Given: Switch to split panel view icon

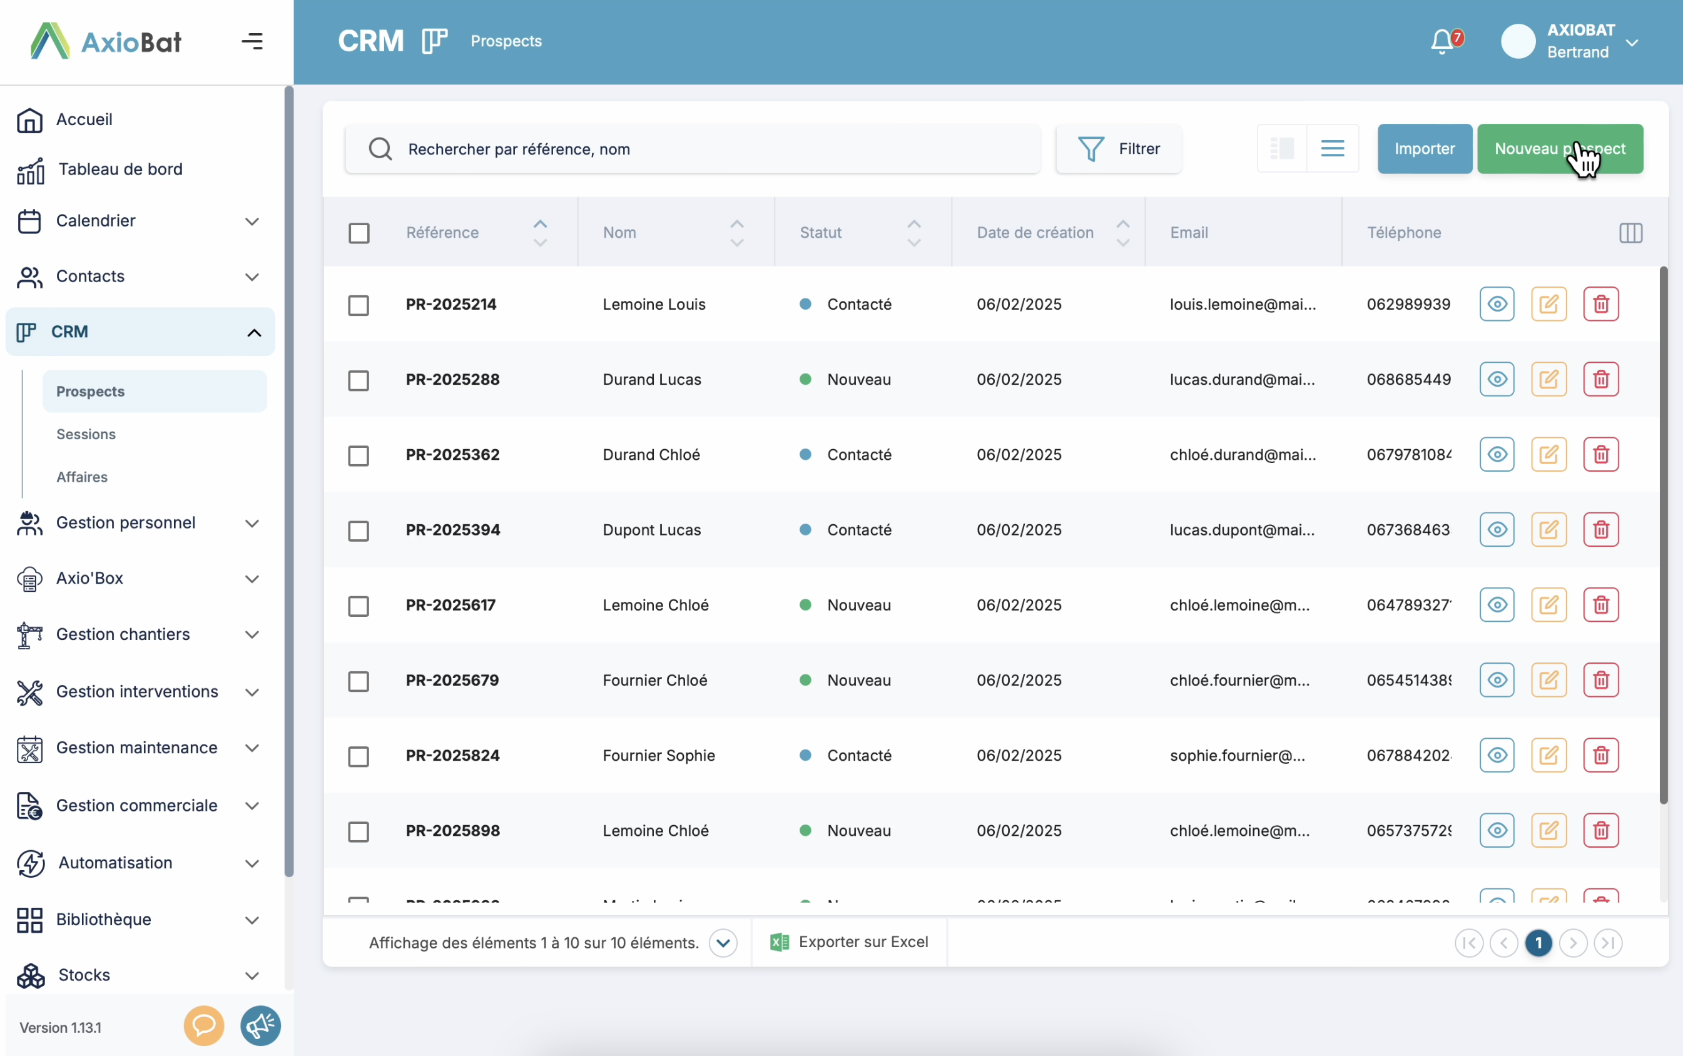Looking at the screenshot, I should [x=1282, y=148].
